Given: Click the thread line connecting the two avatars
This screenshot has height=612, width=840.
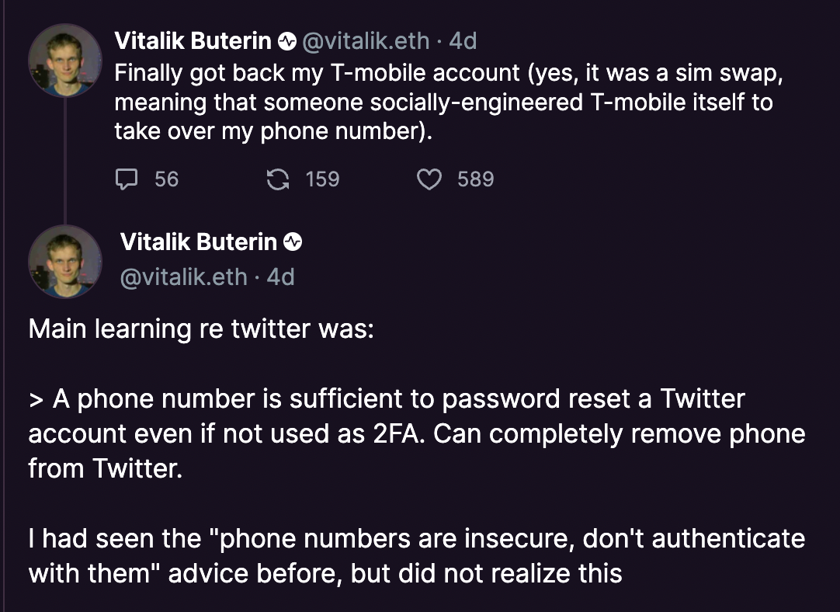Looking at the screenshot, I should [x=65, y=161].
